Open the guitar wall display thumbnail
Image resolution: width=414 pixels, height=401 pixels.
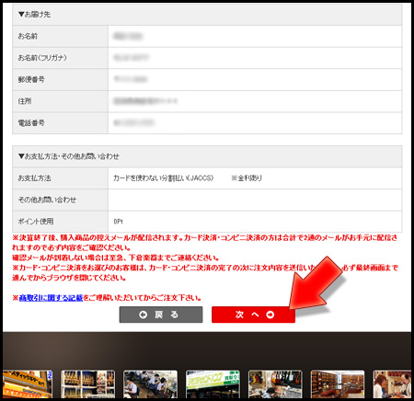pyautogui.click(x=87, y=384)
